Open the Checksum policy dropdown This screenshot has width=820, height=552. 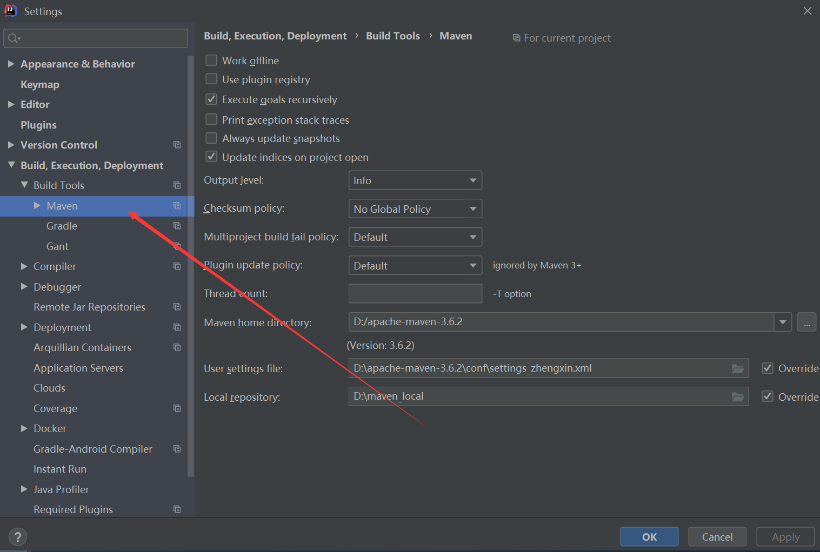click(415, 208)
